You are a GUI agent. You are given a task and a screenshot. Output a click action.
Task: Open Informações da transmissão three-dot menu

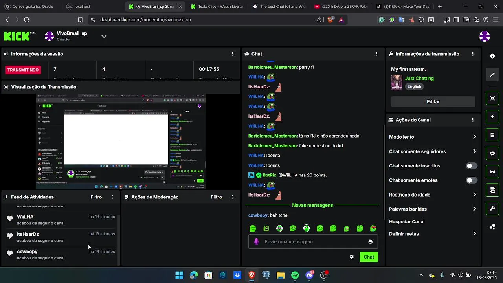coord(473,54)
